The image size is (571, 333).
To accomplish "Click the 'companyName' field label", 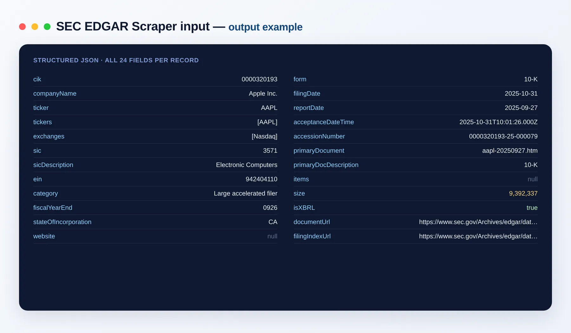I will tap(55, 94).
